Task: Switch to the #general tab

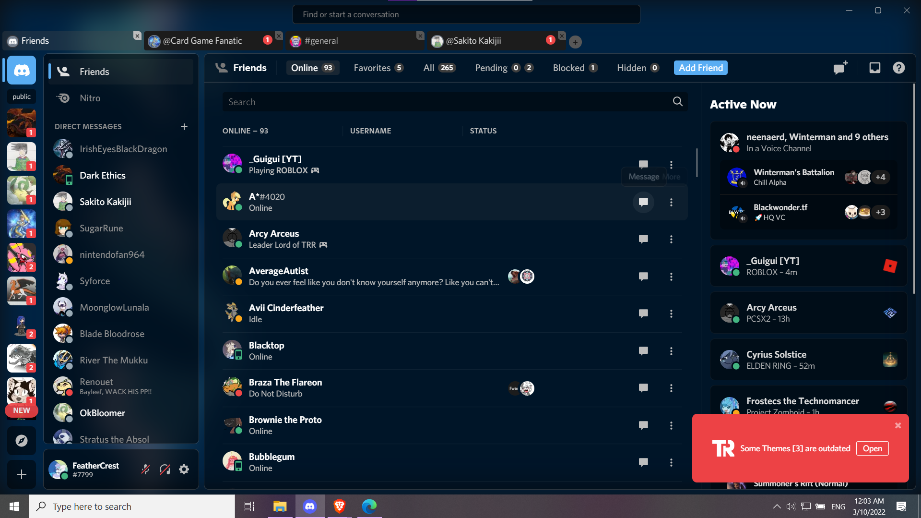Action: tap(321, 41)
